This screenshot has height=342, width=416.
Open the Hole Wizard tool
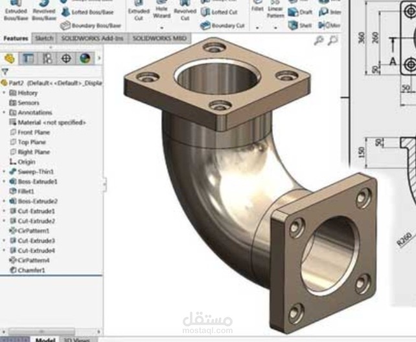click(x=161, y=10)
